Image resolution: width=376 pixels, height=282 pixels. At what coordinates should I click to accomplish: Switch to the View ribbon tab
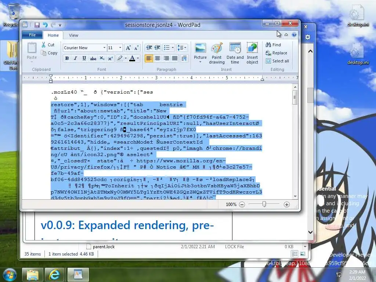[73, 35]
